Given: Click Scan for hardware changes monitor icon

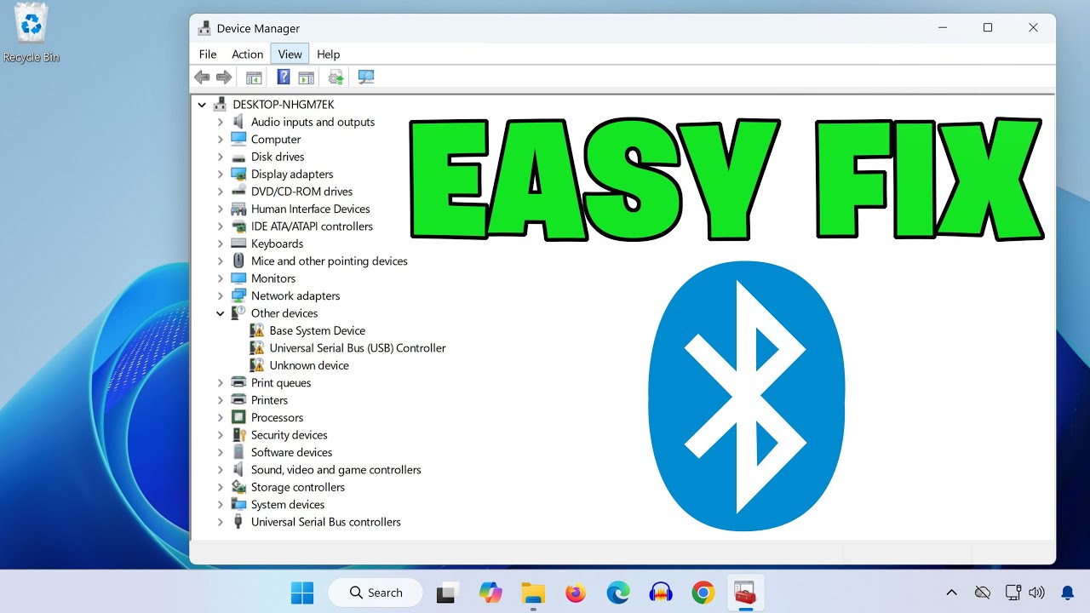Looking at the screenshot, I should [x=366, y=77].
